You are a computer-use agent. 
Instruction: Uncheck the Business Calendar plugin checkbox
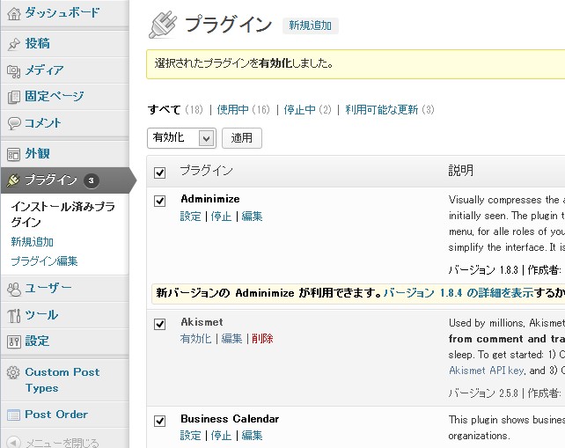coord(159,421)
